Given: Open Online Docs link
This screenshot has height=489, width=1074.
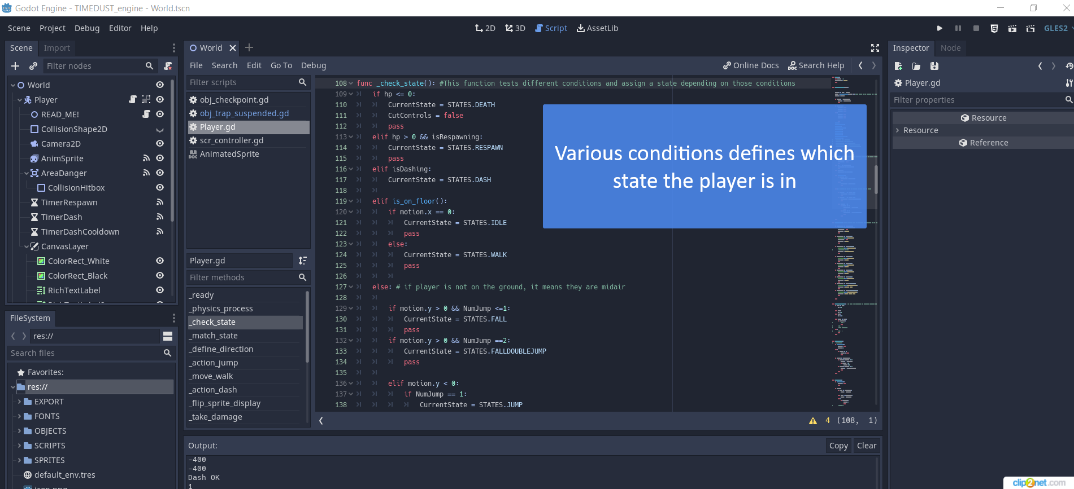Looking at the screenshot, I should tap(751, 65).
